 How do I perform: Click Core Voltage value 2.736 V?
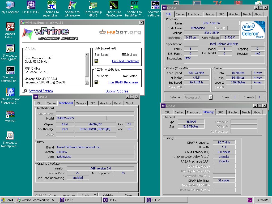(x=230, y=37)
